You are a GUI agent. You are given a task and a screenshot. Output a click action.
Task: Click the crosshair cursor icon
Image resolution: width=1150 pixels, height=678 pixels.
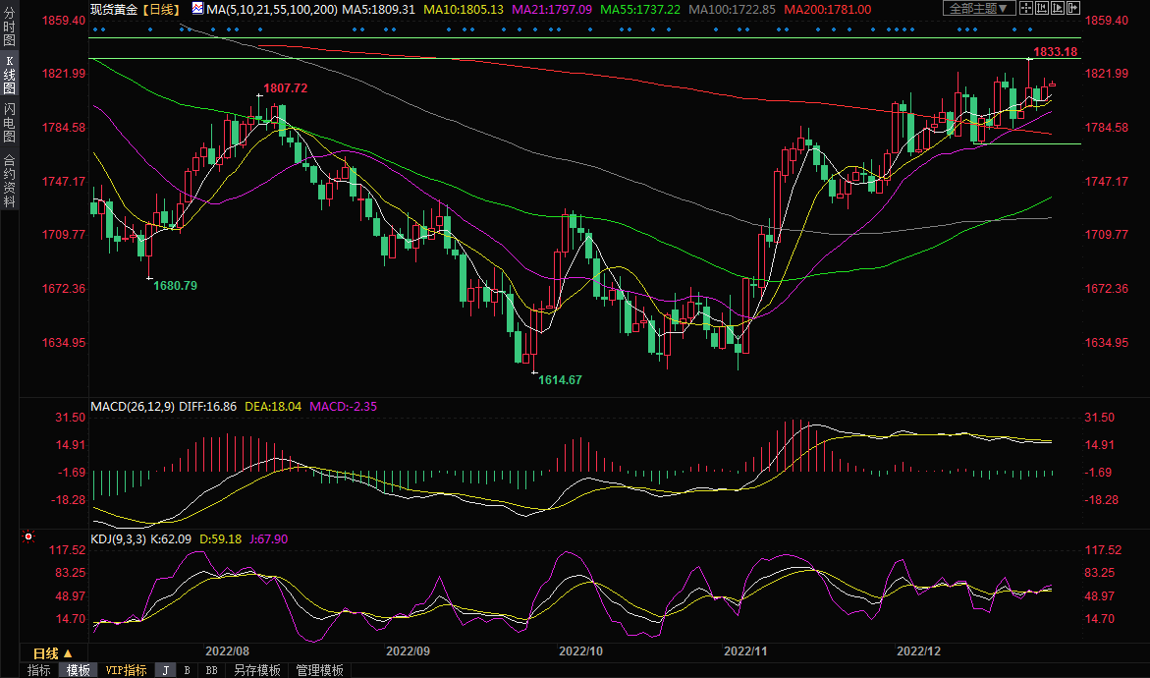pyautogui.click(x=1025, y=9)
